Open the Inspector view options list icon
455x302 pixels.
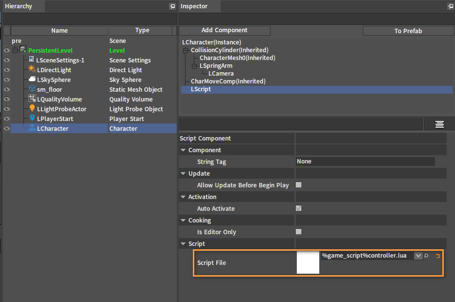tap(439, 124)
